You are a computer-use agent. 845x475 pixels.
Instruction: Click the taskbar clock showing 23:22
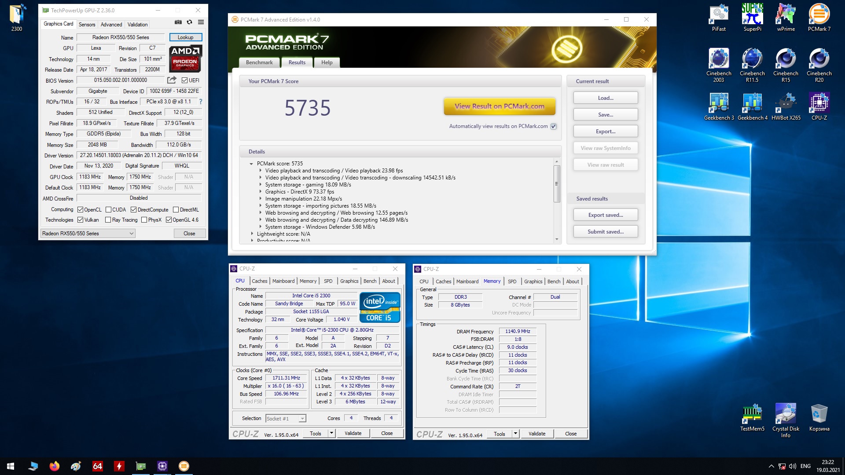click(828, 466)
